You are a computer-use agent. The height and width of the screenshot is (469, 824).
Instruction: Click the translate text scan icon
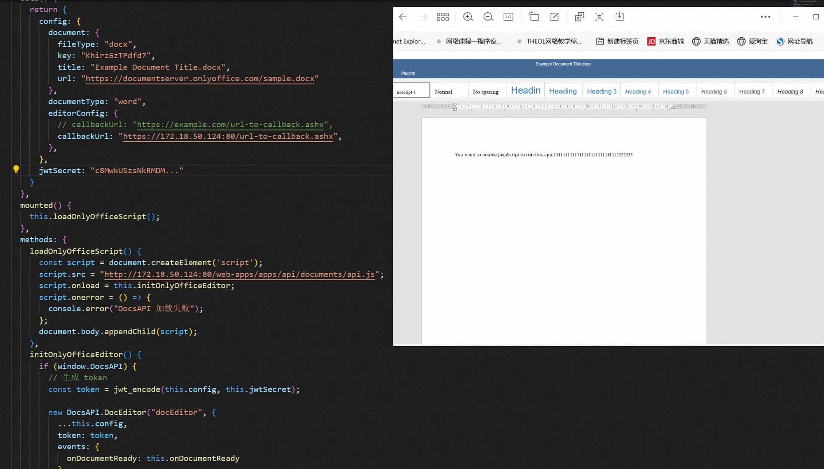[600, 17]
